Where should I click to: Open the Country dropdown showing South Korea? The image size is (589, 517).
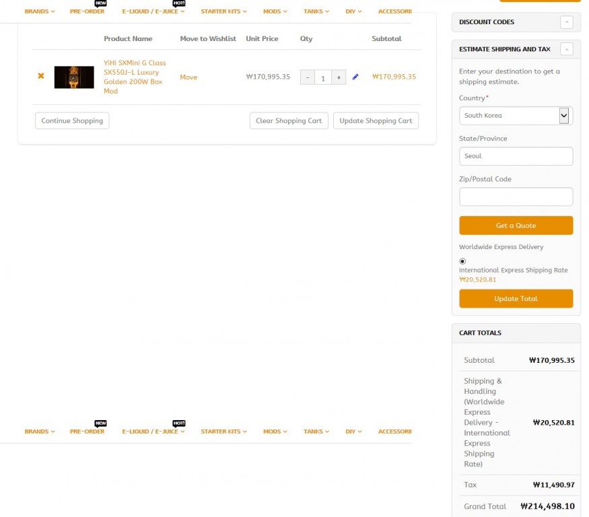click(x=516, y=116)
